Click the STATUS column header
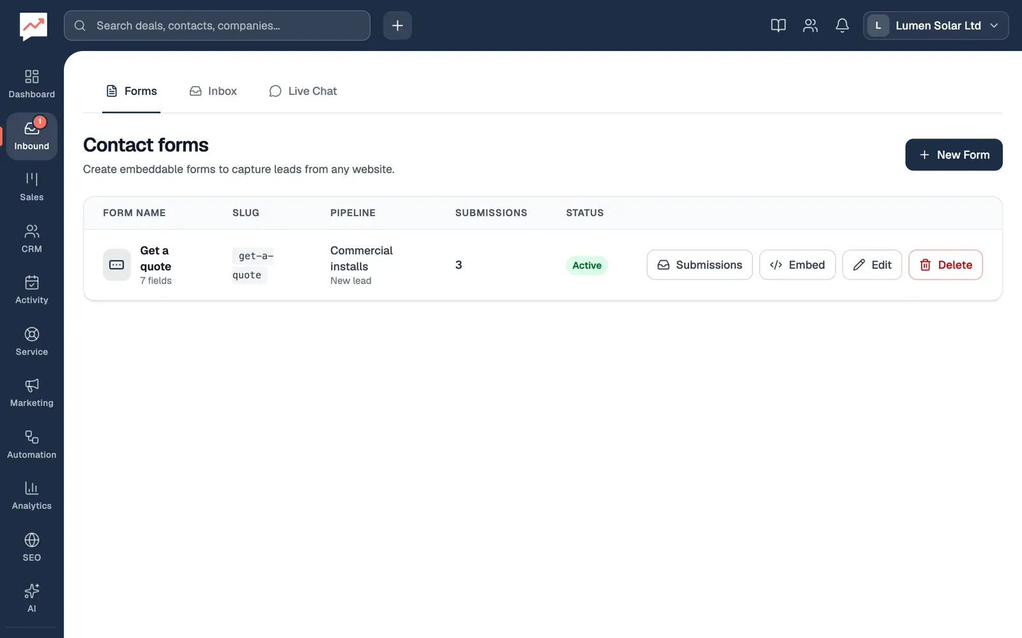Viewport: 1022px width, 638px height. (584, 213)
